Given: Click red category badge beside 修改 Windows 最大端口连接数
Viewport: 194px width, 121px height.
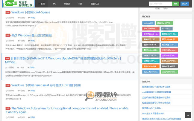Looking at the screenshot, I should tap(8, 36).
